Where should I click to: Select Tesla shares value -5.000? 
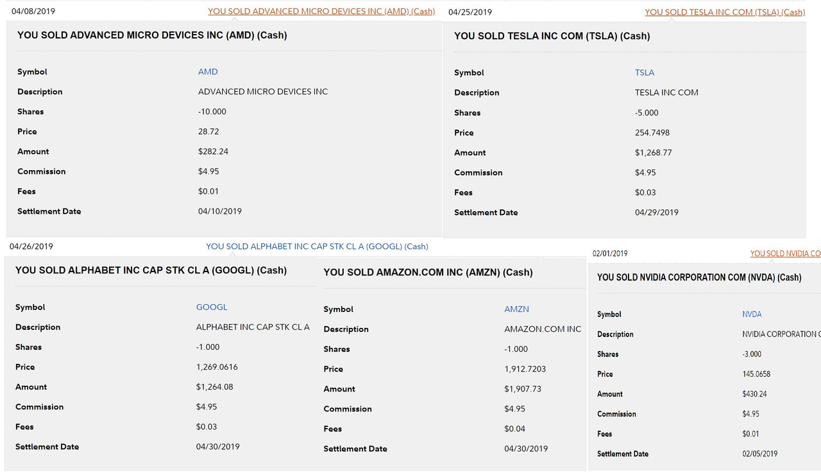(x=647, y=113)
